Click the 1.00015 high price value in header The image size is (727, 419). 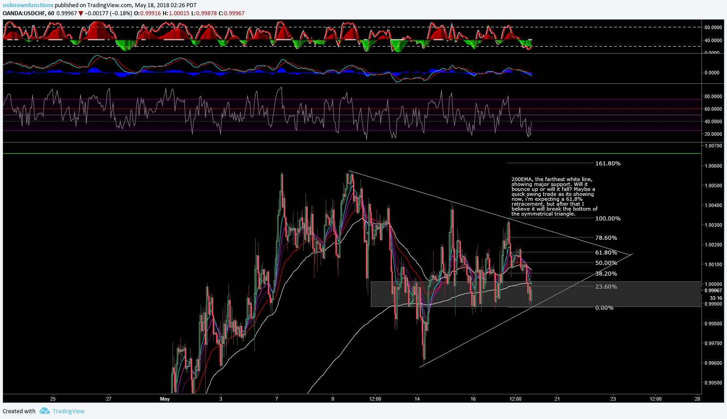tap(179, 13)
